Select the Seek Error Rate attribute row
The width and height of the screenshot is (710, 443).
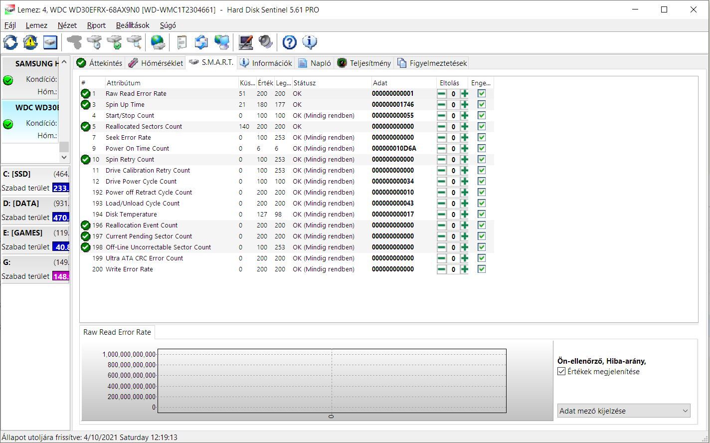pyautogui.click(x=128, y=138)
